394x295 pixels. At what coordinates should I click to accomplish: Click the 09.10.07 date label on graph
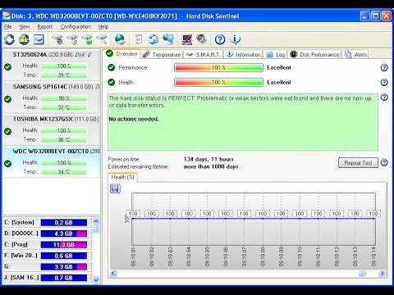(244, 256)
